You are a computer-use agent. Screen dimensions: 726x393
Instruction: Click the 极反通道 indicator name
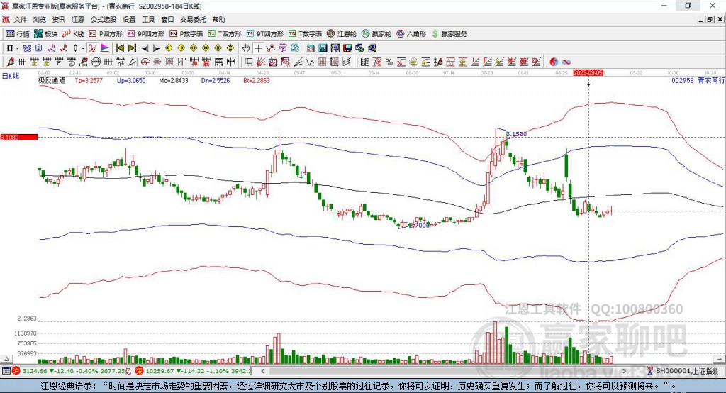52,81
